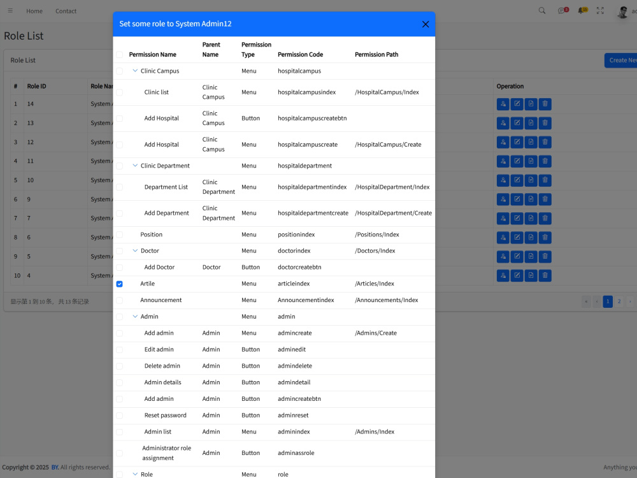Click edit icon for Role ID 9

coord(517,199)
